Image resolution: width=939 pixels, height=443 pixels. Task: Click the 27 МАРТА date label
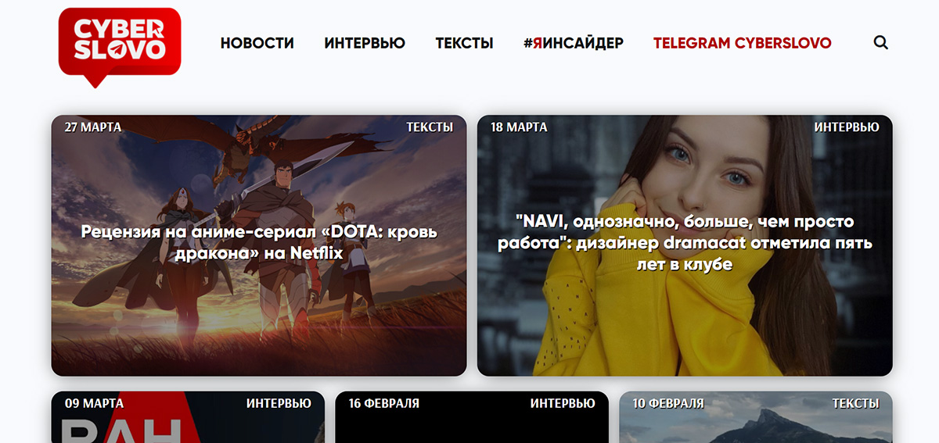click(93, 127)
